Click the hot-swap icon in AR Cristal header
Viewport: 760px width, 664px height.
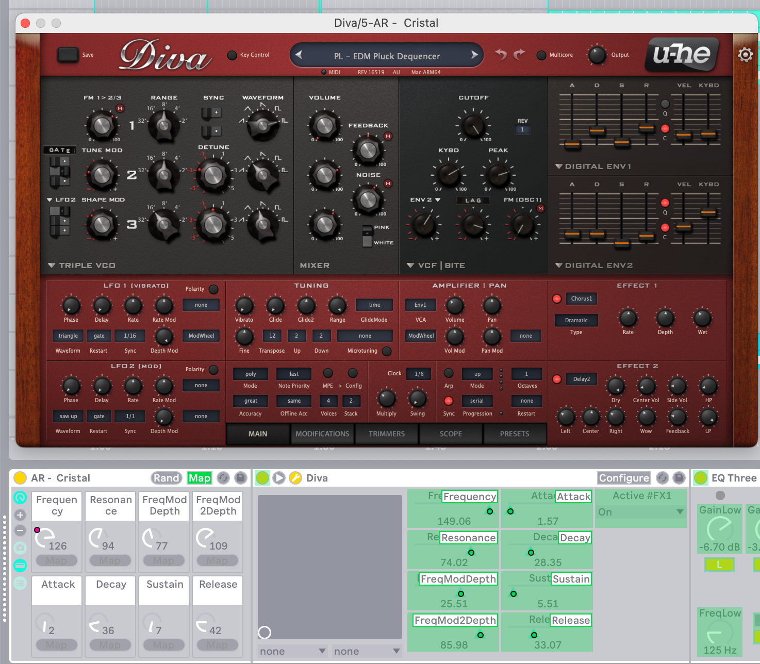pos(223,478)
